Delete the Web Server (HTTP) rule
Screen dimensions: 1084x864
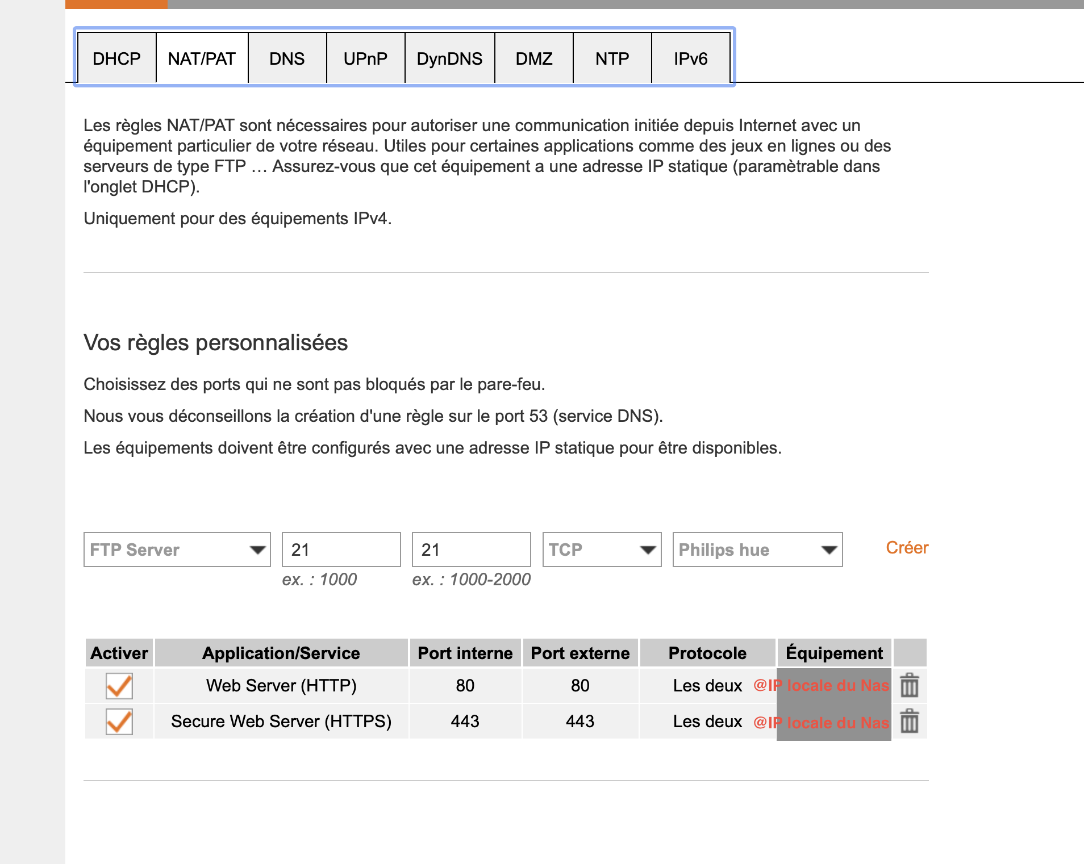[x=909, y=685]
